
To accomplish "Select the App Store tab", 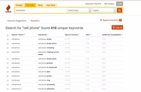I will click(x=51, y=5).
